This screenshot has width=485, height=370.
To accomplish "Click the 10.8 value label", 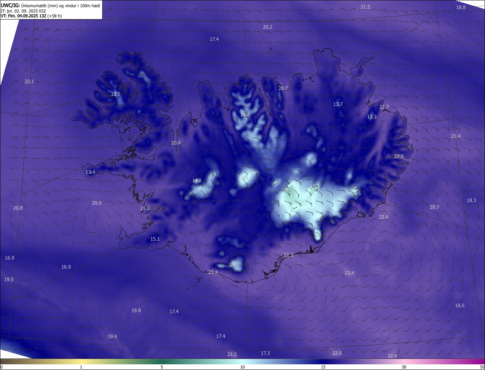I will 197,181.
